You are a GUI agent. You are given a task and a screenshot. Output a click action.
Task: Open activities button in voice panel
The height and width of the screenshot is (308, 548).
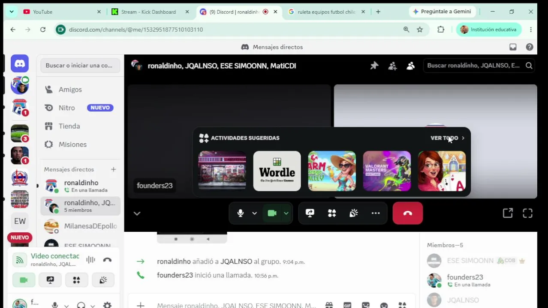(x=76, y=280)
